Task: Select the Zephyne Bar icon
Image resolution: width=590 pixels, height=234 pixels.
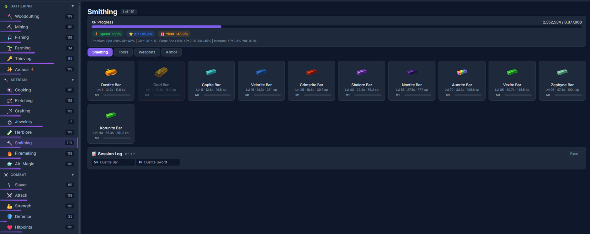Action: 562,72
